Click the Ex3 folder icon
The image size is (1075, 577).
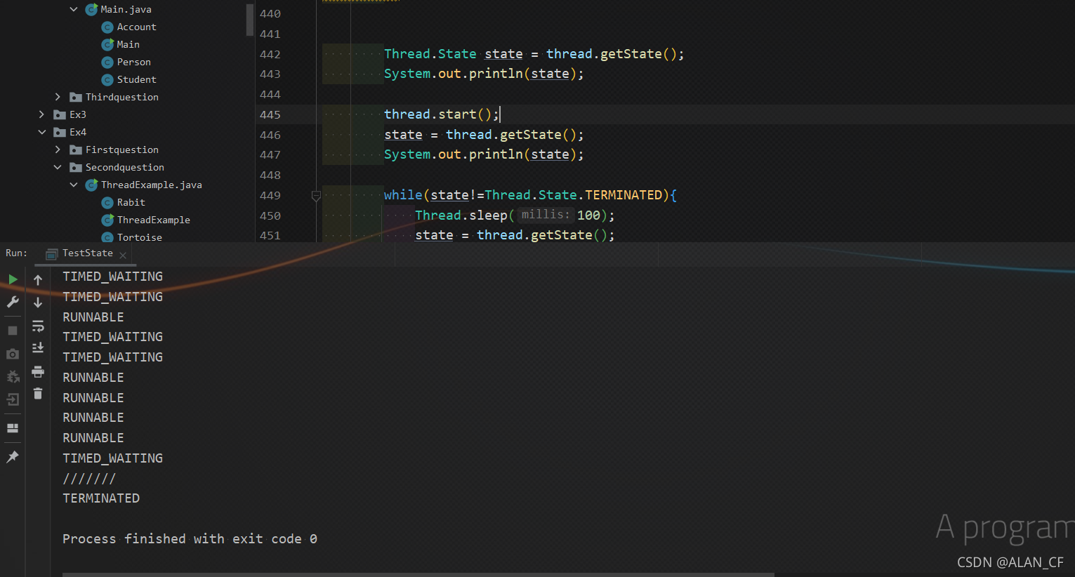click(60, 114)
